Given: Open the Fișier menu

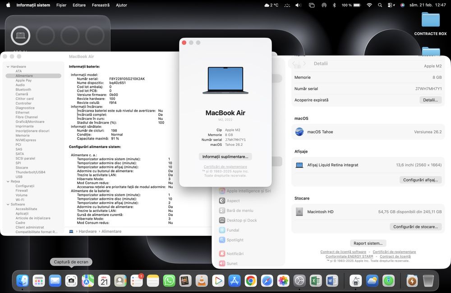Looking at the screenshot, I should click(x=61, y=5).
